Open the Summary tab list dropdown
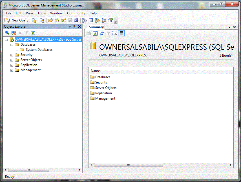The image size is (241, 182). 229,27
